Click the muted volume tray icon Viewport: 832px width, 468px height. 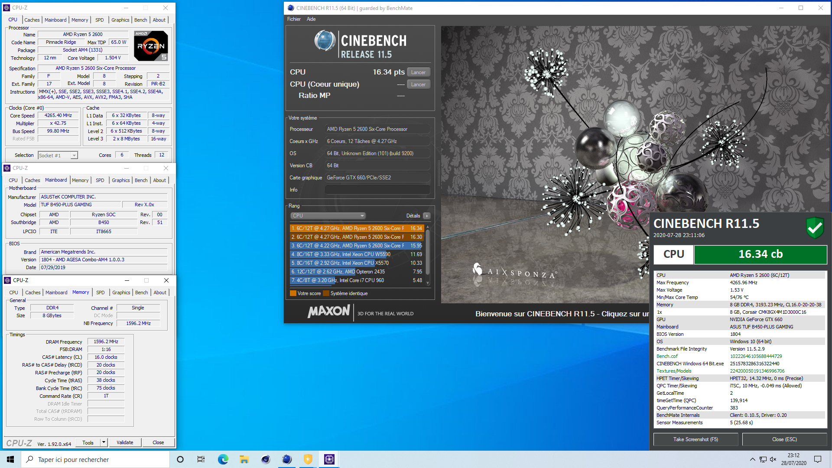(x=773, y=459)
